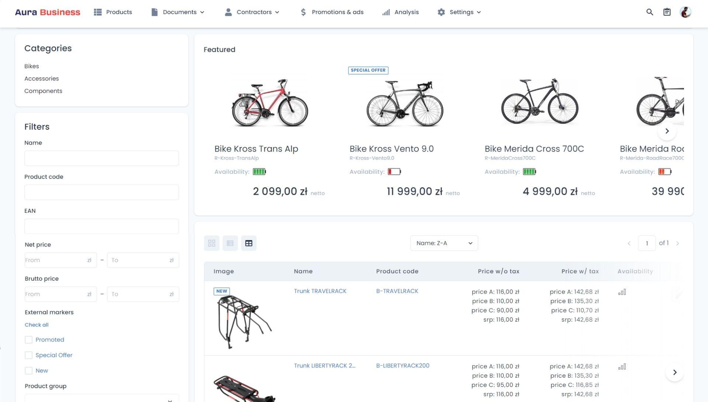This screenshot has width=708, height=402.
Task: Expand the Settings chevron
Action: [x=479, y=12]
